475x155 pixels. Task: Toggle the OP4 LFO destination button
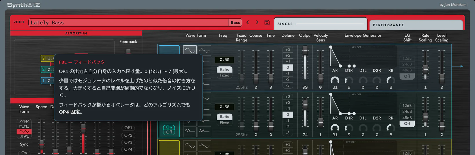[x=128, y=149]
